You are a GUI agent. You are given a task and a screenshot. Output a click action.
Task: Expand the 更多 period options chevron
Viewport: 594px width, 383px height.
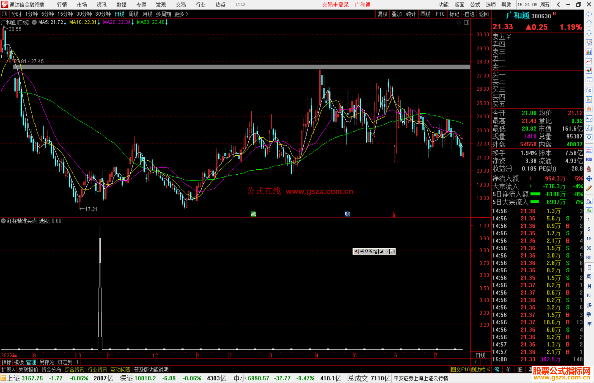click(187, 14)
